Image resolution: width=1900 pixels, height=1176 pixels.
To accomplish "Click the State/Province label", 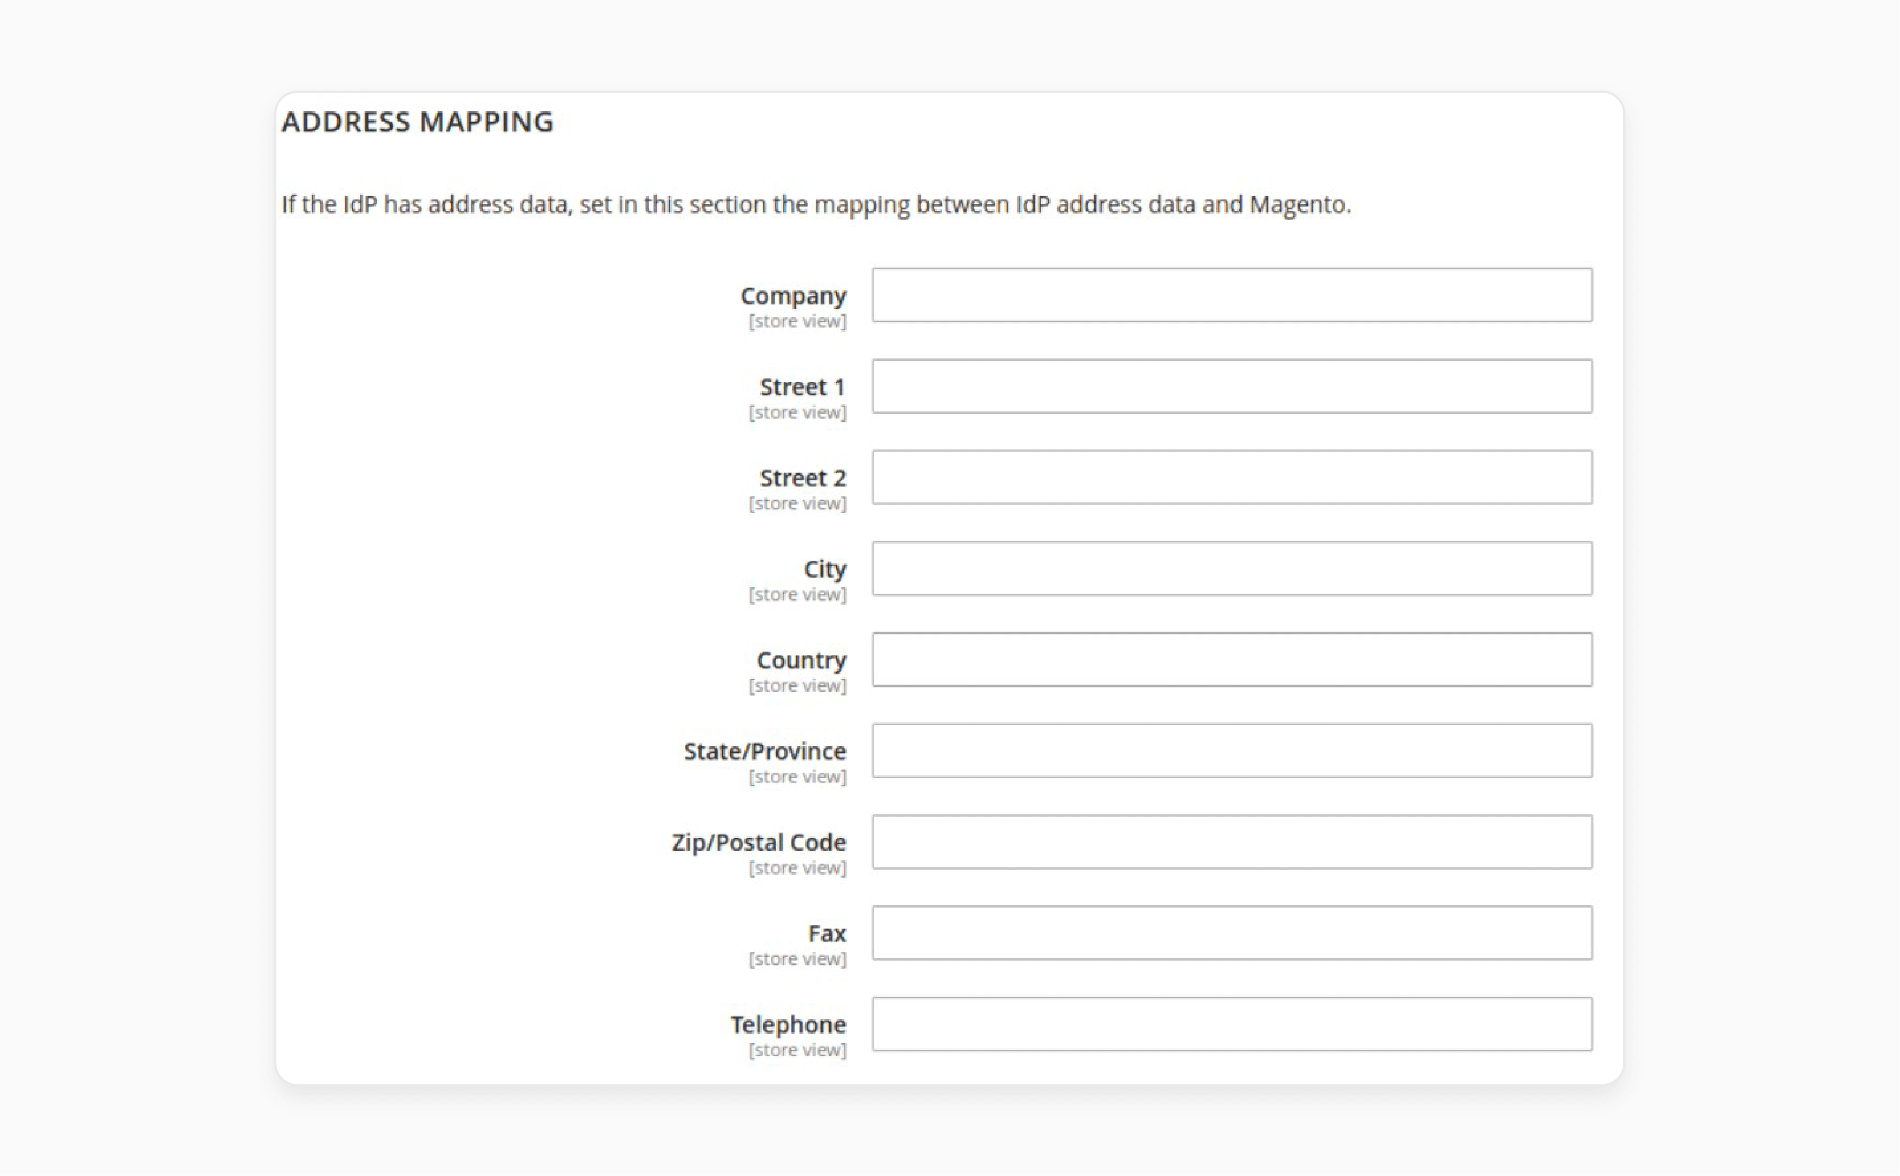I will [x=765, y=751].
